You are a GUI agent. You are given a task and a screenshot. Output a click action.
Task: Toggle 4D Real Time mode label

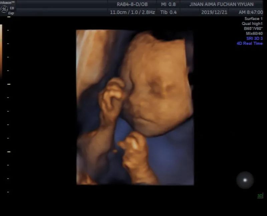click(x=250, y=44)
